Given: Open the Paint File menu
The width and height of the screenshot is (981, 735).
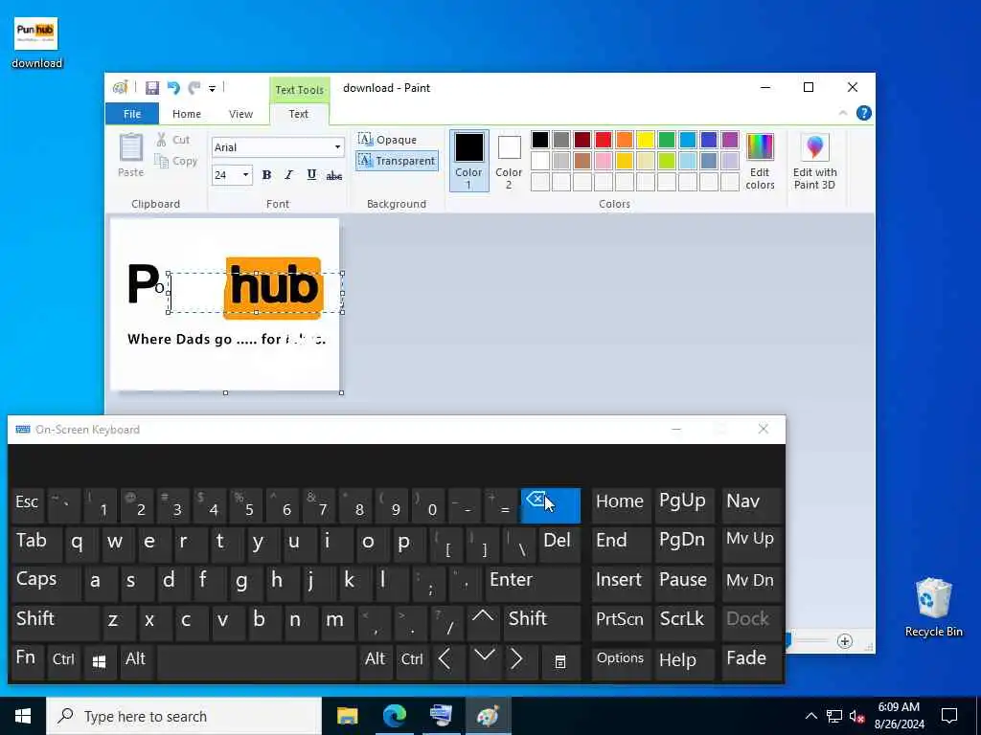Looking at the screenshot, I should (x=132, y=114).
